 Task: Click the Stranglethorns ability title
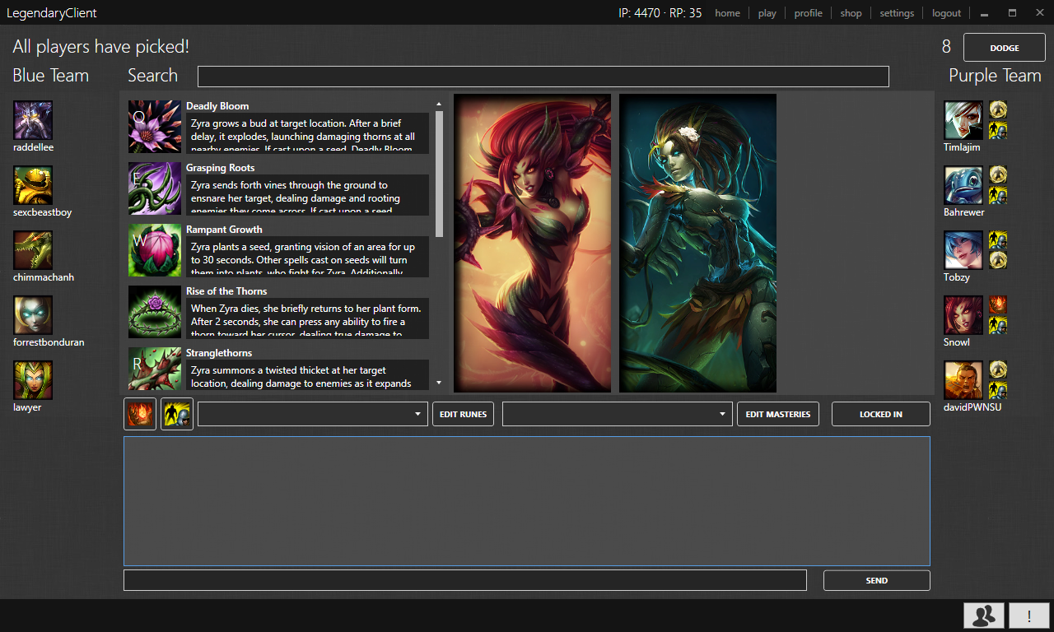tap(219, 353)
